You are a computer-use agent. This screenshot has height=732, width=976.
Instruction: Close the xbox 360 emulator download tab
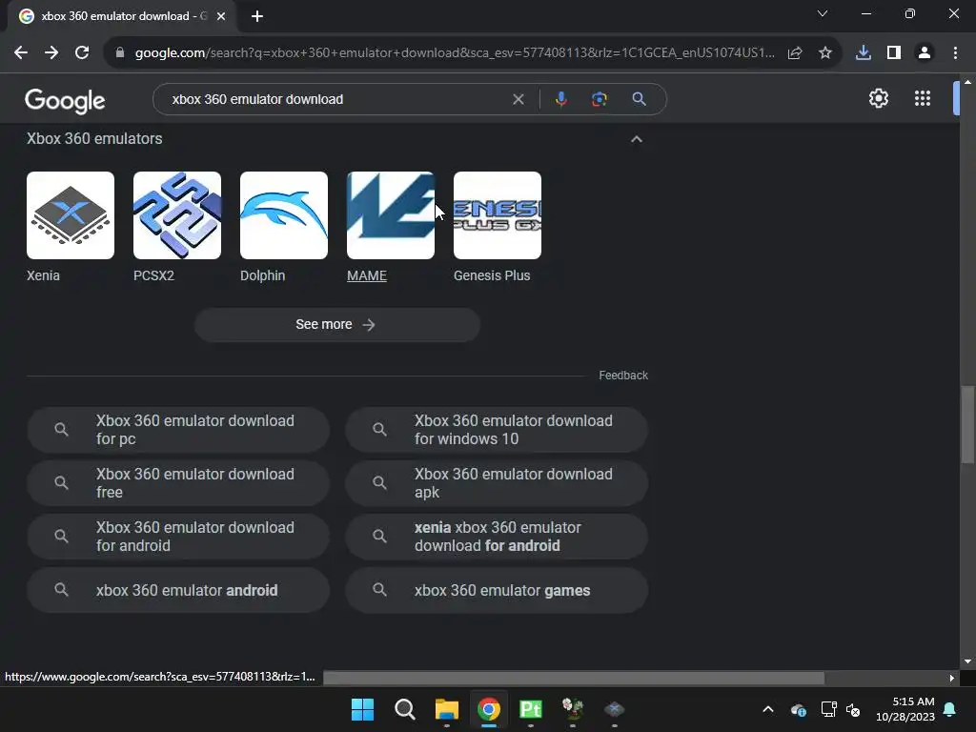click(221, 16)
